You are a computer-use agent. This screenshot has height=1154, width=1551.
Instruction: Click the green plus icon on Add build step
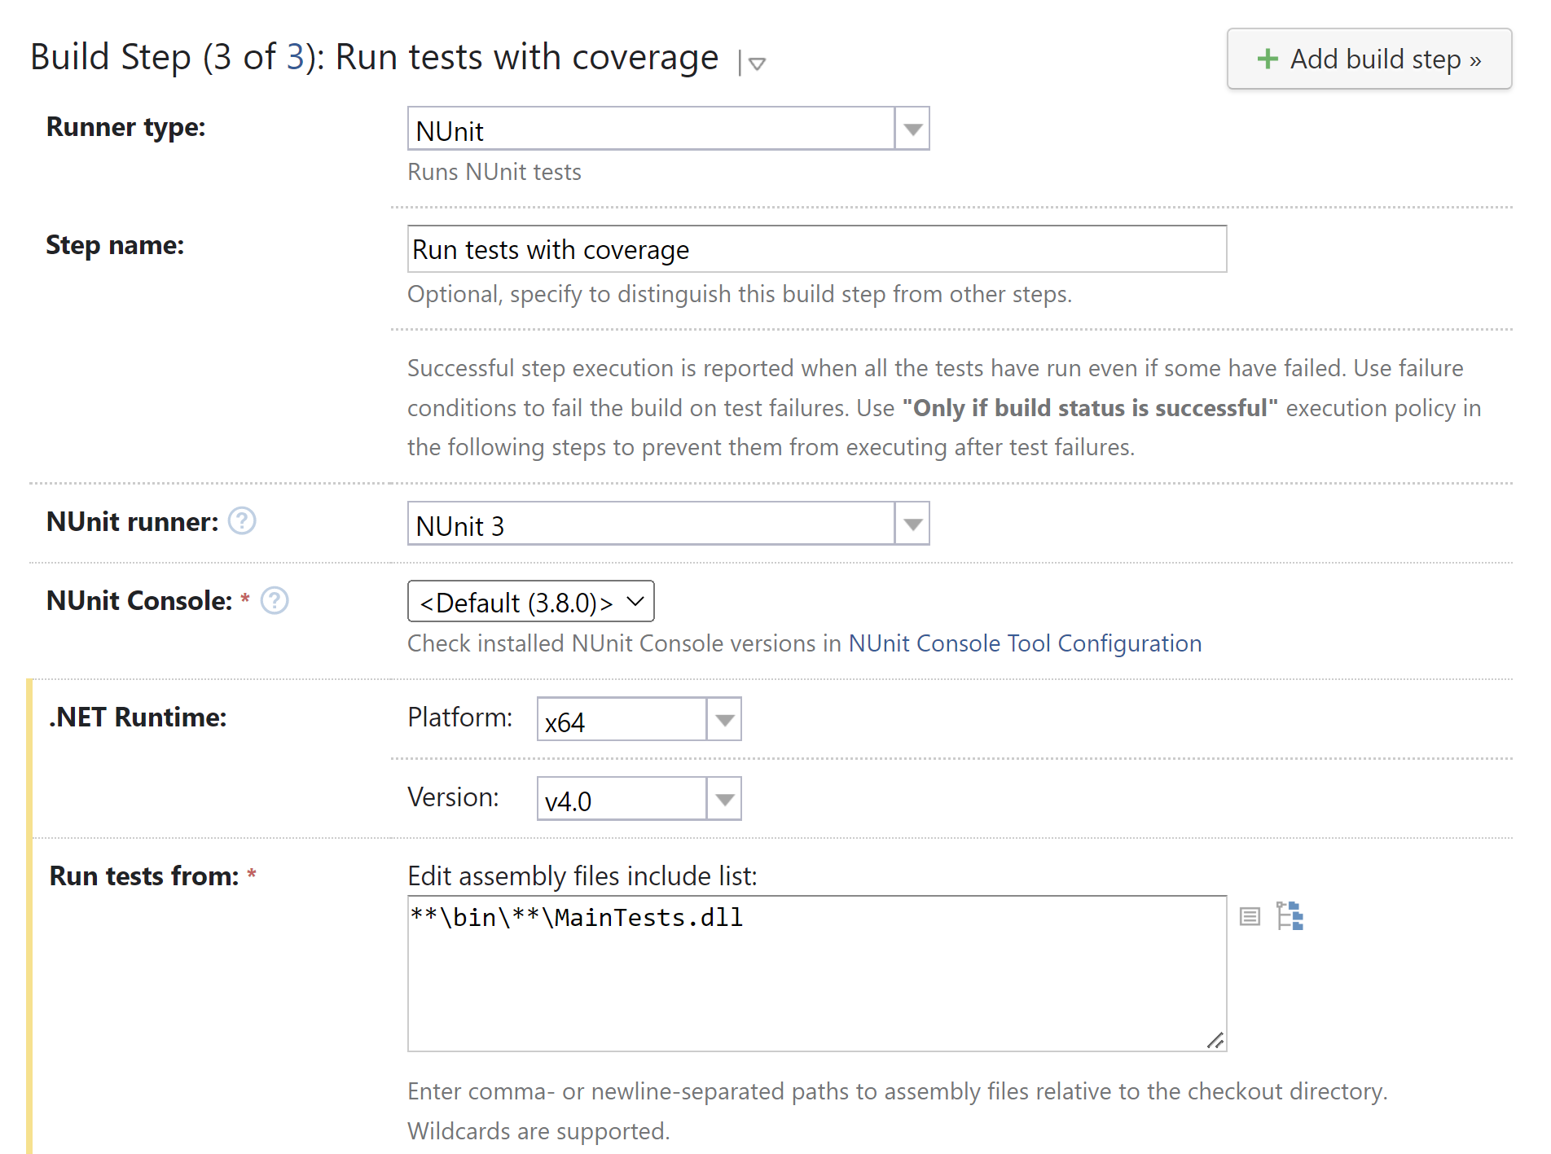pyautogui.click(x=1268, y=59)
